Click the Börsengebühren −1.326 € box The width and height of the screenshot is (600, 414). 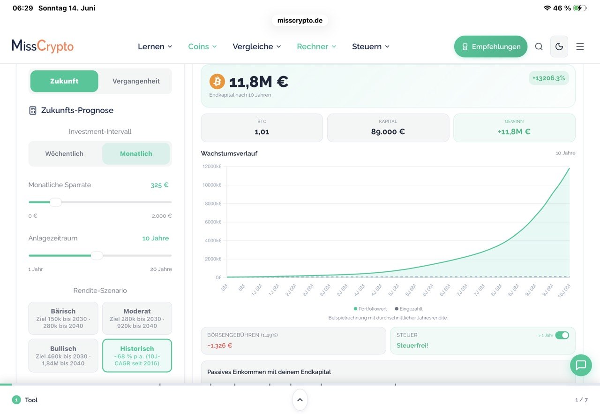click(x=293, y=340)
